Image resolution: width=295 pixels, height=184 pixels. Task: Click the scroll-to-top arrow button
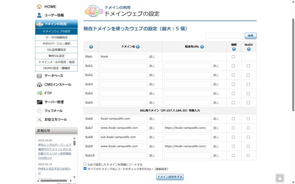pyautogui.click(x=280, y=178)
